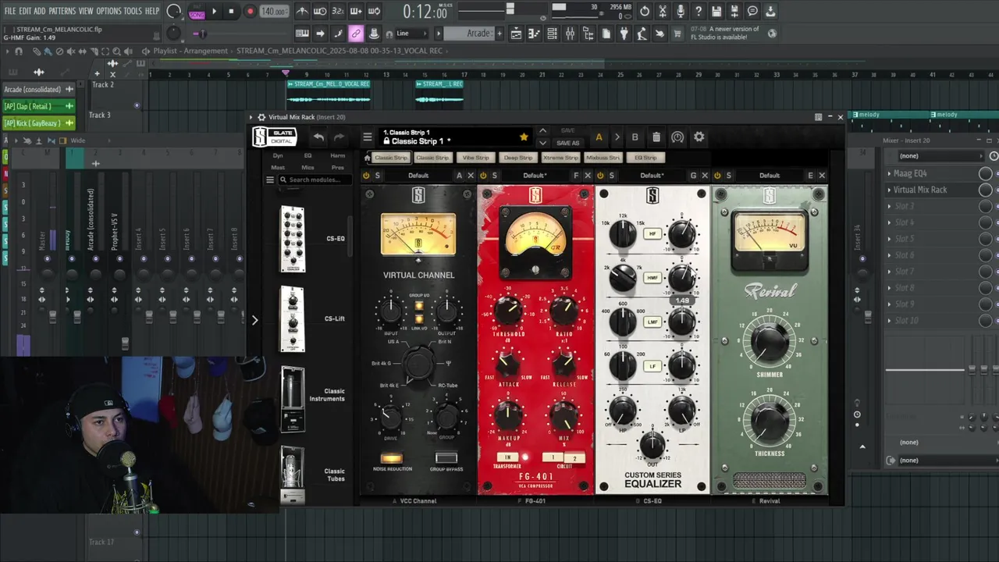This screenshot has width=999, height=562.
Task: Open the TOOLS menu
Action: pos(133,11)
